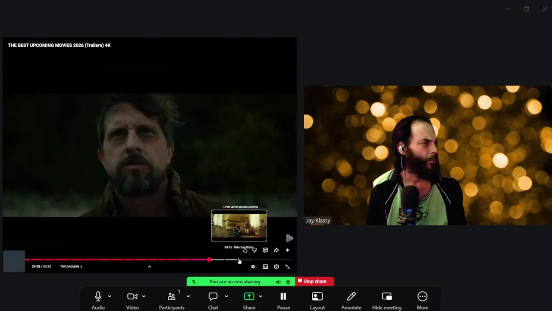The height and width of the screenshot is (311, 552).
Task: Click the Jay Klassy name label
Action: click(x=318, y=220)
